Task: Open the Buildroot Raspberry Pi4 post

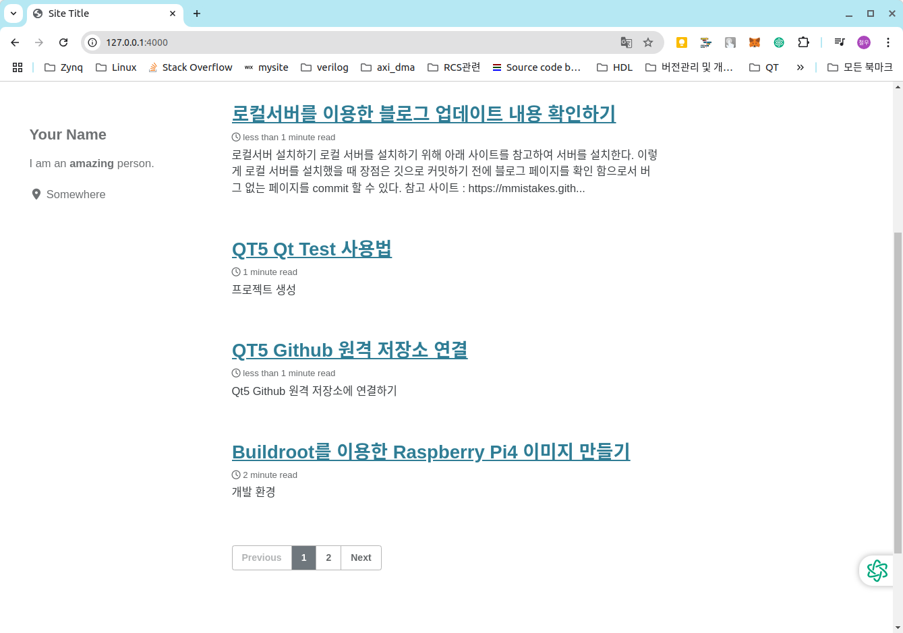Action: point(430,452)
